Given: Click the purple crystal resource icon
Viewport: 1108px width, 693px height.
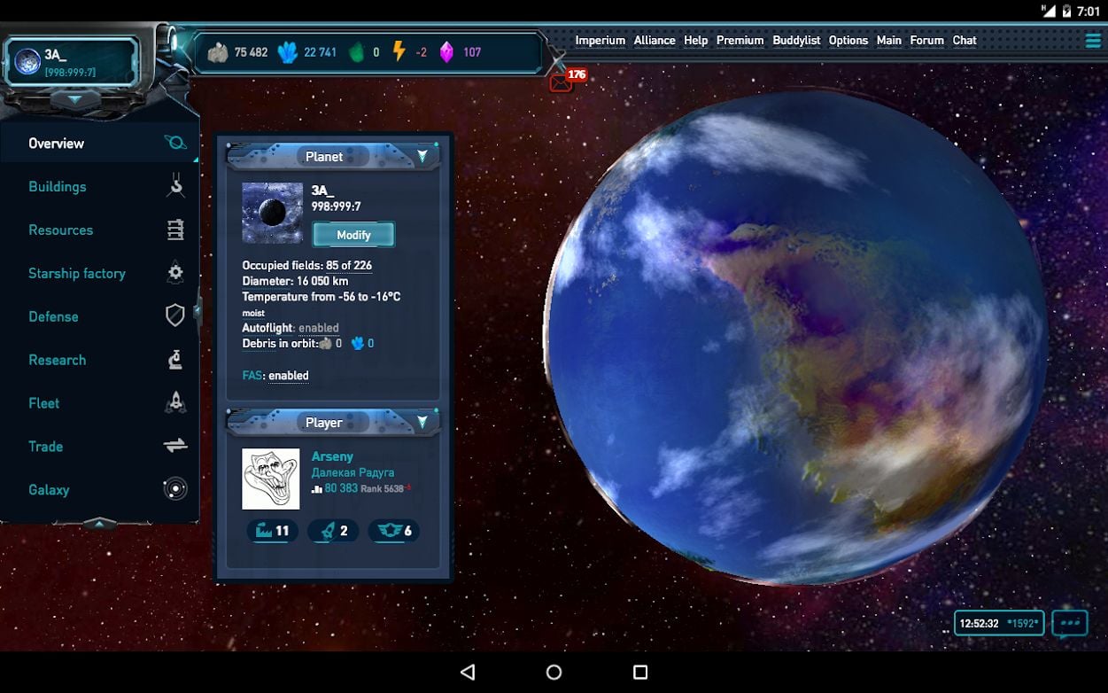Looking at the screenshot, I should pyautogui.click(x=447, y=52).
